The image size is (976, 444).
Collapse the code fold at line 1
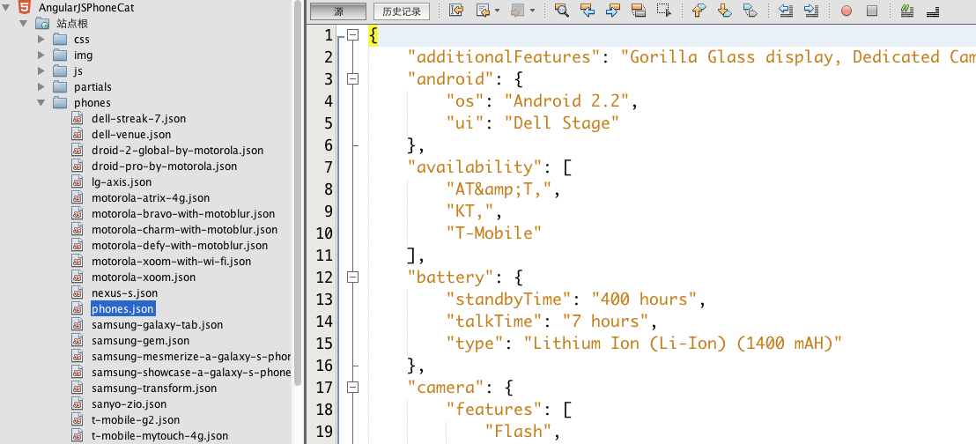(353, 35)
